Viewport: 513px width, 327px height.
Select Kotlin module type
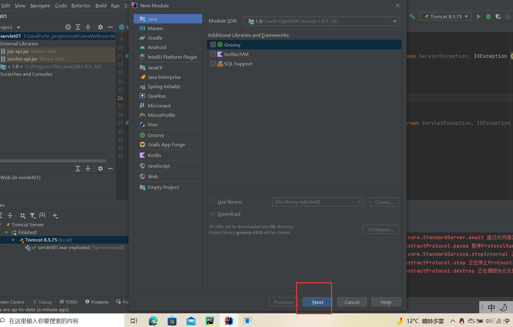point(168,155)
